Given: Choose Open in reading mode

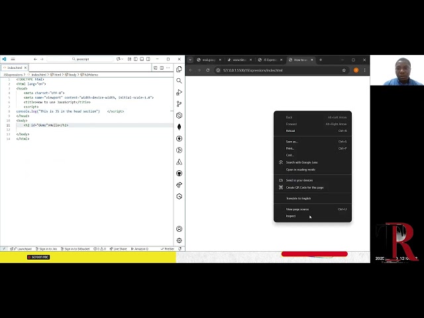Looking at the screenshot, I should click(313, 170).
